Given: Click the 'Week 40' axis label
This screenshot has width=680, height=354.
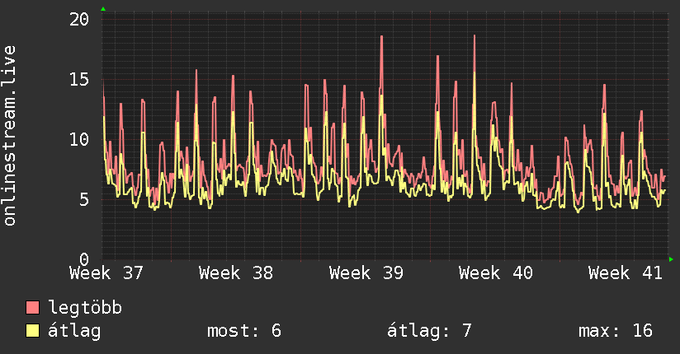Looking at the screenshot, I should pos(496,273).
